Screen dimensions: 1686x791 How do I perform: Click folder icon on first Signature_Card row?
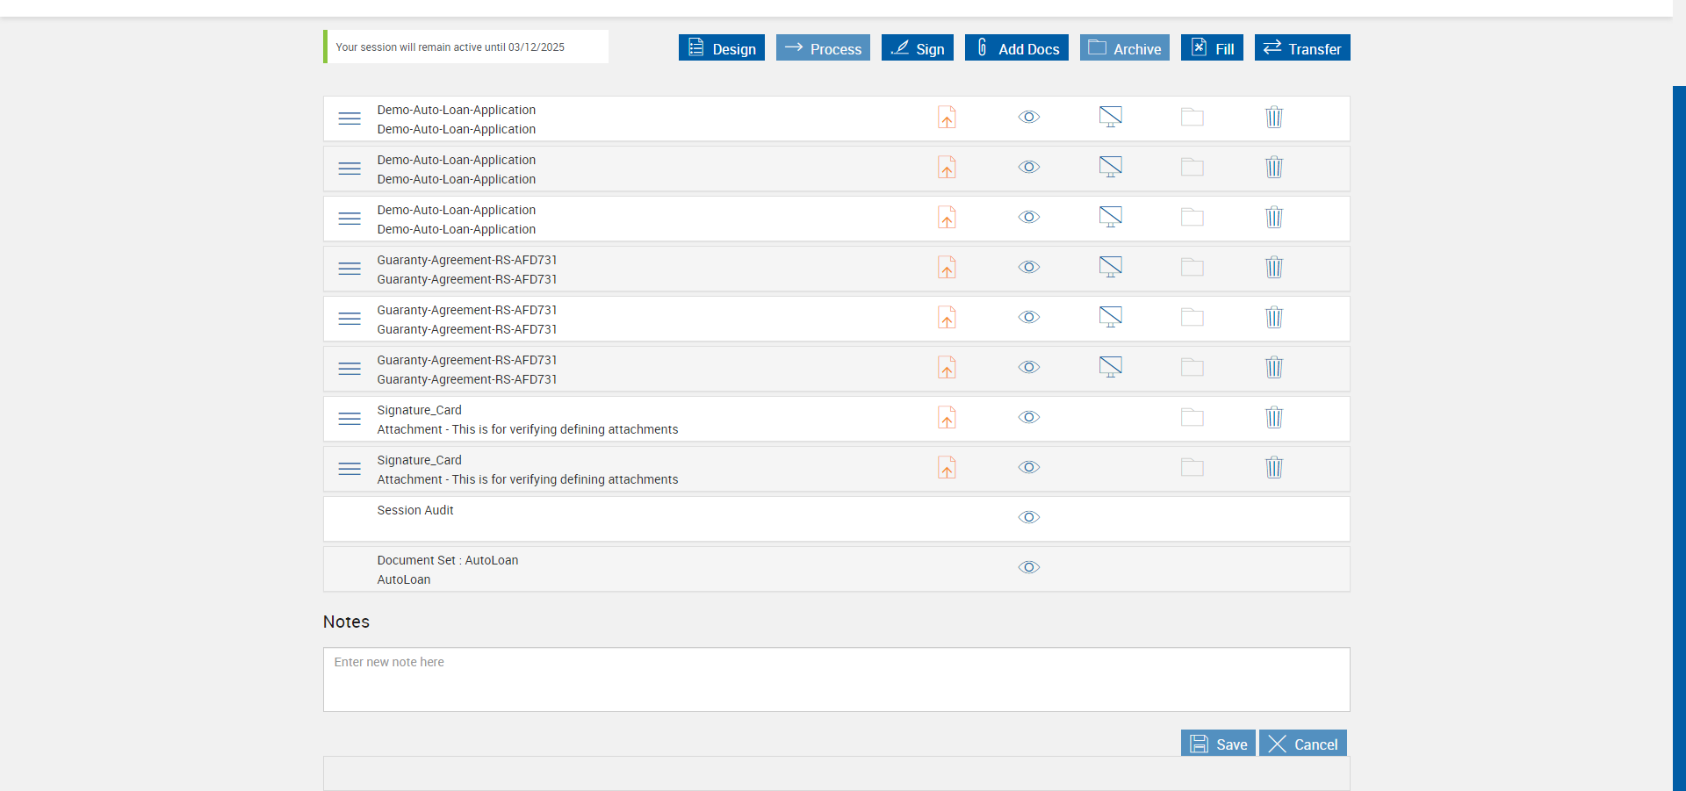1192,417
